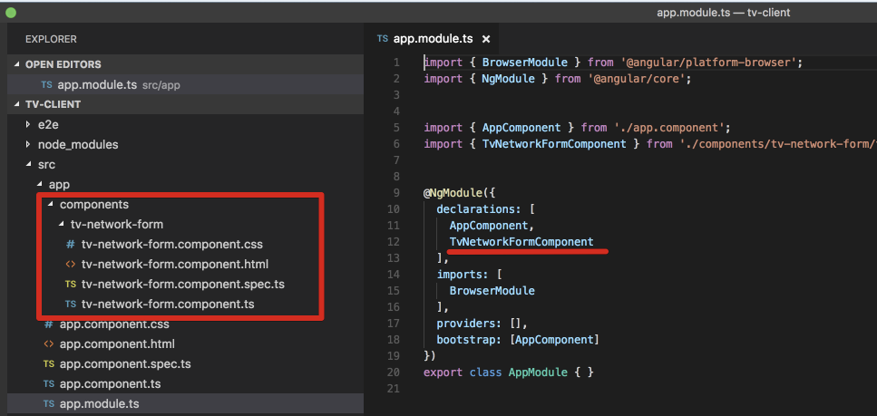
Task: Select the app.module.ts editor tab
Action: pos(433,39)
